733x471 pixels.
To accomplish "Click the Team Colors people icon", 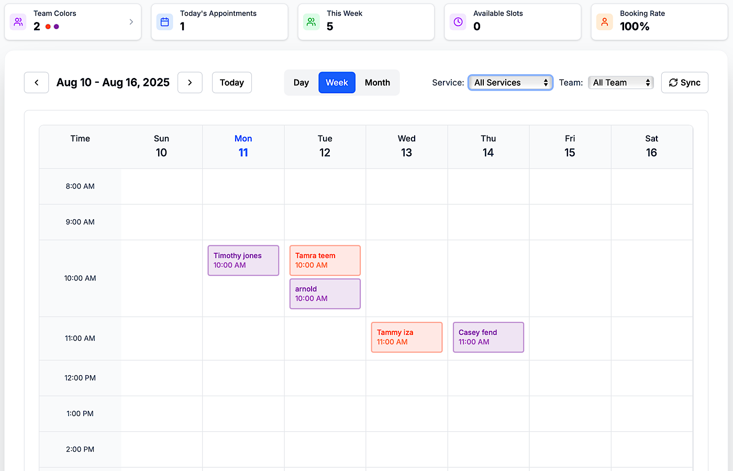I will pos(18,21).
